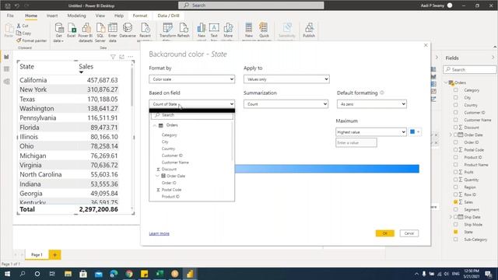Click the Publish icon

coord(309,30)
